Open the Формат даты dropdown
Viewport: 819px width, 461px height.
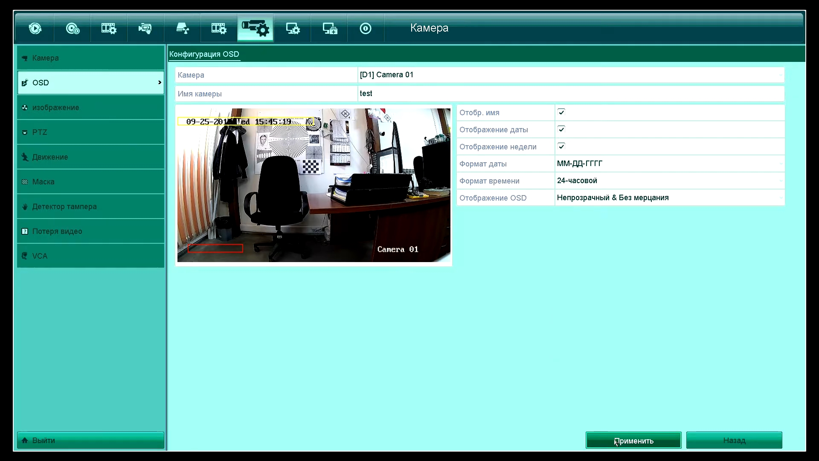tap(669, 163)
